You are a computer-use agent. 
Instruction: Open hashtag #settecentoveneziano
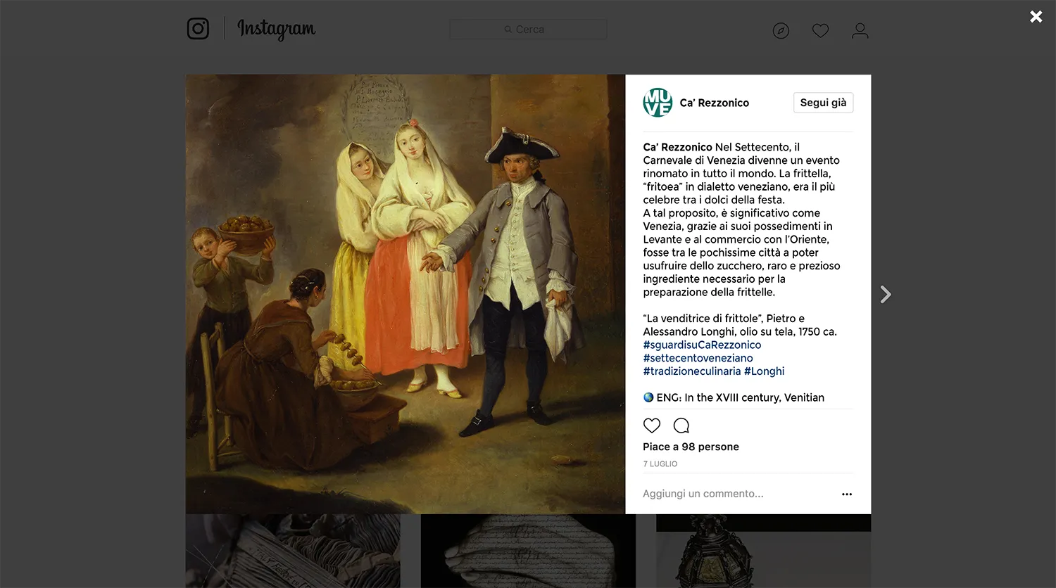[698, 358]
